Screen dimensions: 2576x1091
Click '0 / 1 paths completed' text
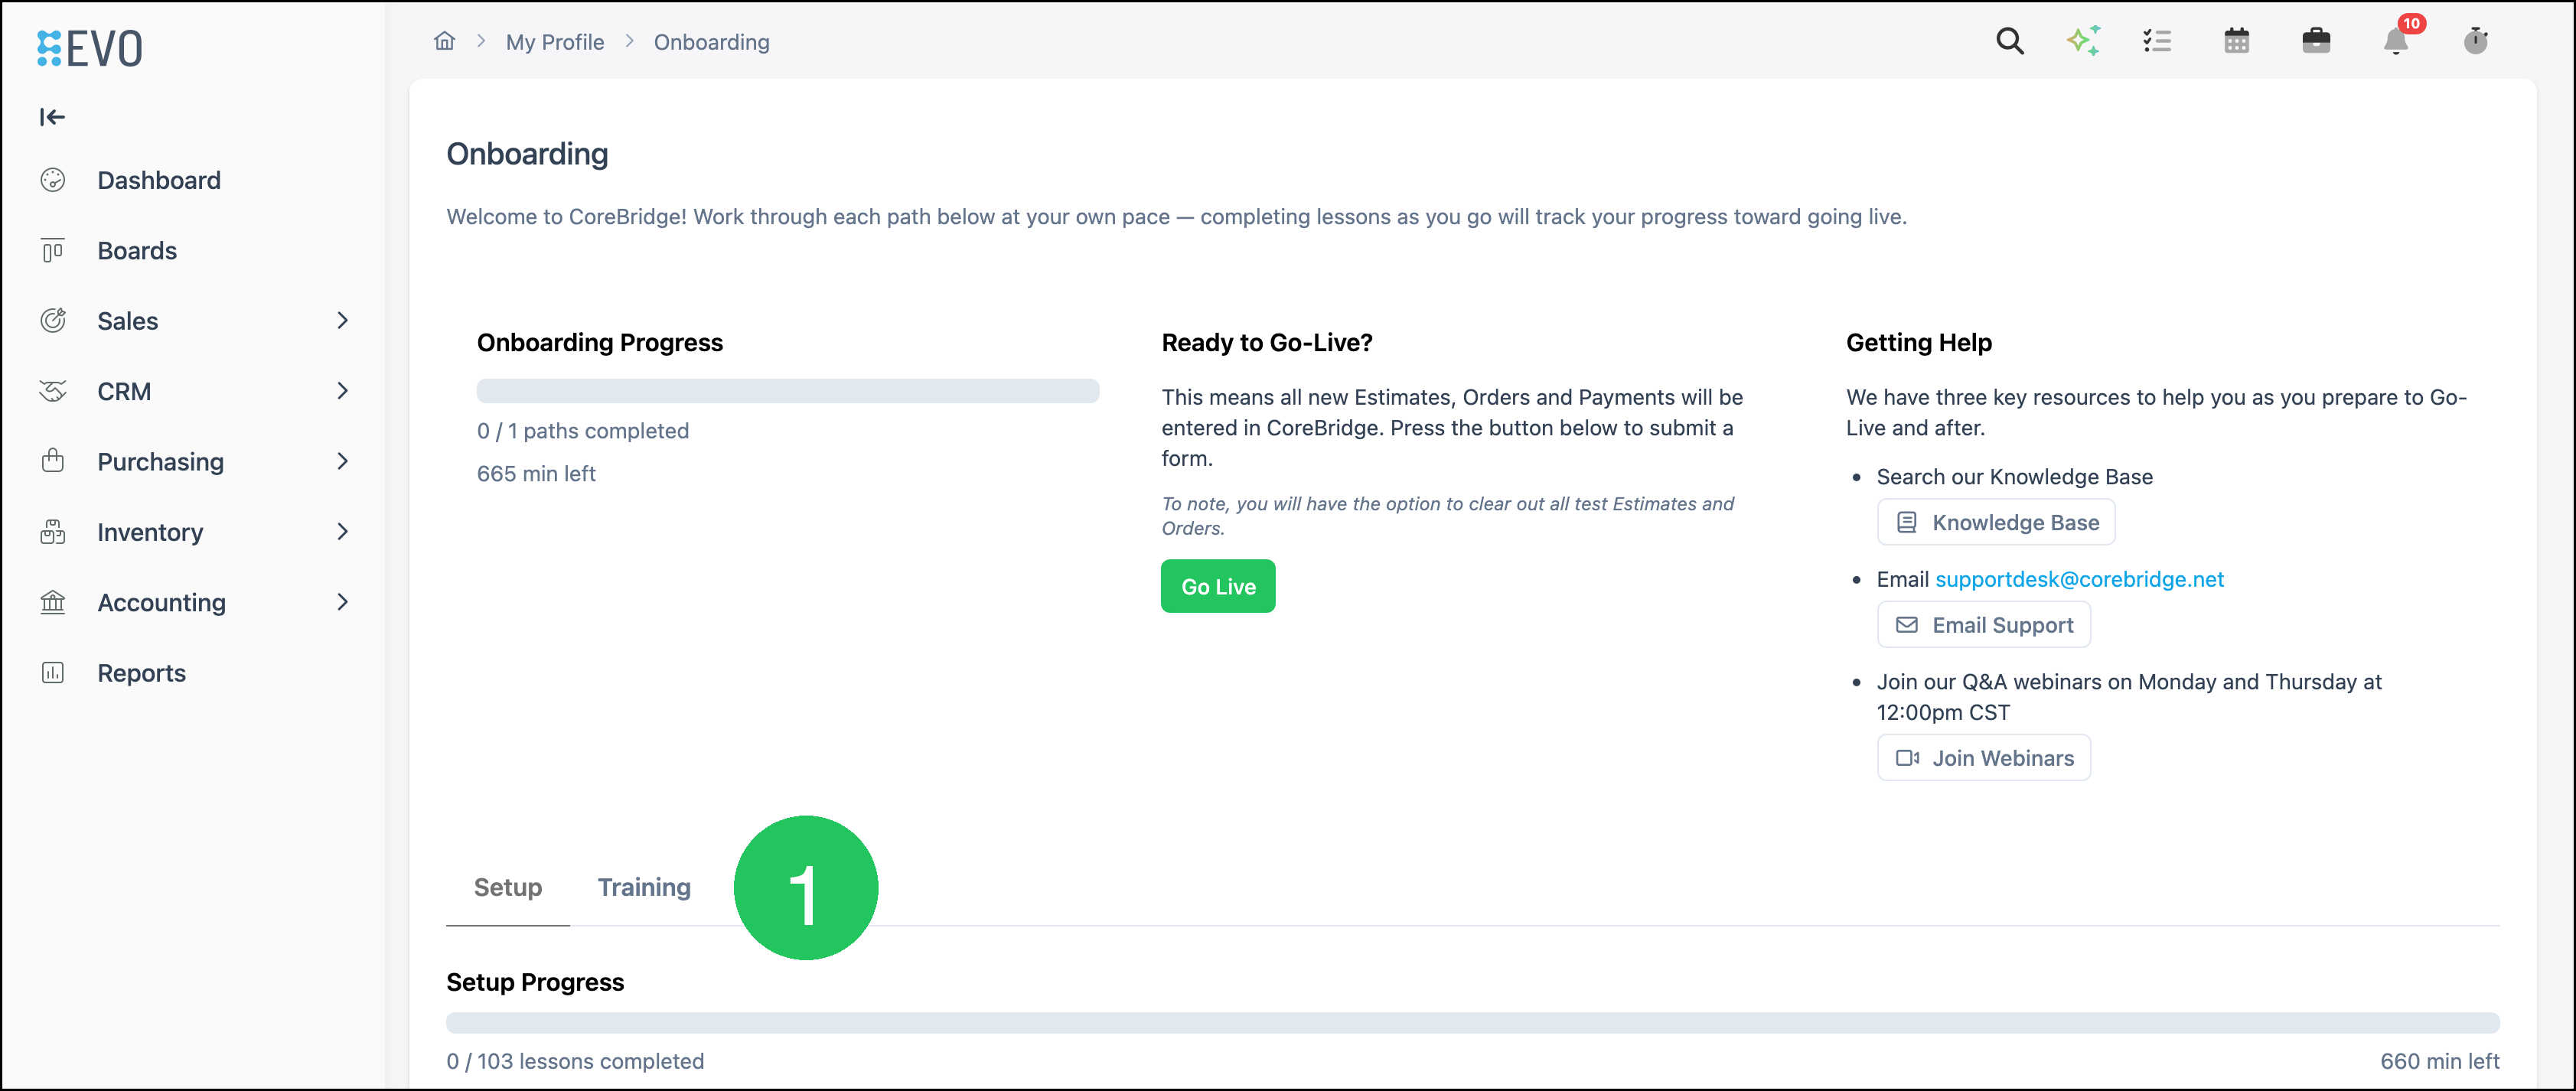coord(583,431)
